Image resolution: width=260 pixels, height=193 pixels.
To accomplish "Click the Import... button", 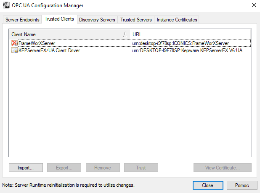I will coord(26,168).
